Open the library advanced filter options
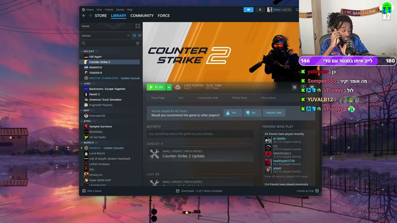 pos(138,43)
